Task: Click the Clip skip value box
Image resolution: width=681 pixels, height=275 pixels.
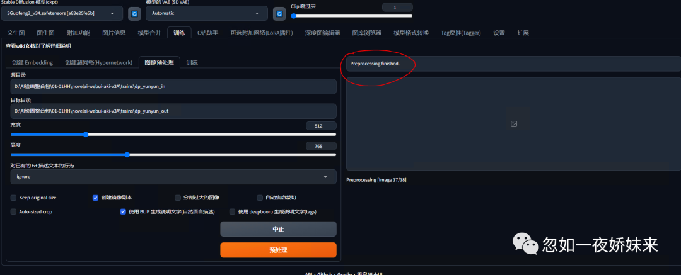Action: (x=397, y=8)
